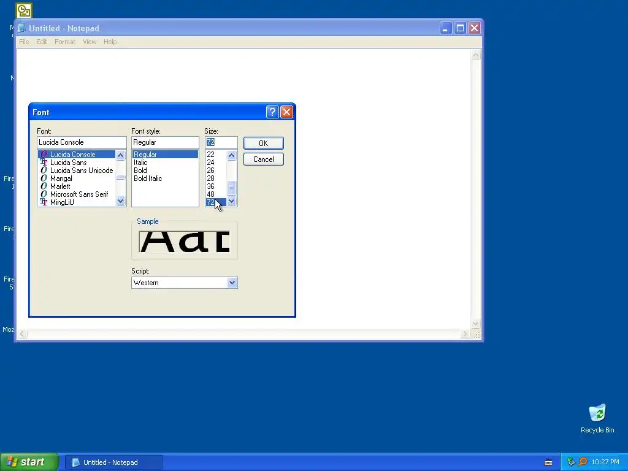Screen dimensions: 628x471
Task: Click the font list scroll down arrow
Action: point(121,201)
